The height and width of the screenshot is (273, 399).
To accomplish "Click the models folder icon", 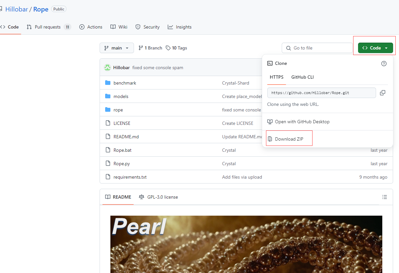I will coord(108,96).
